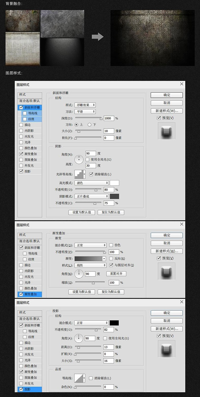Click 确定 in the 斜面和浮雕 dialog

click(167, 95)
